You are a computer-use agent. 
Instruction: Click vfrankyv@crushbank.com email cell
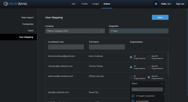[60, 66]
